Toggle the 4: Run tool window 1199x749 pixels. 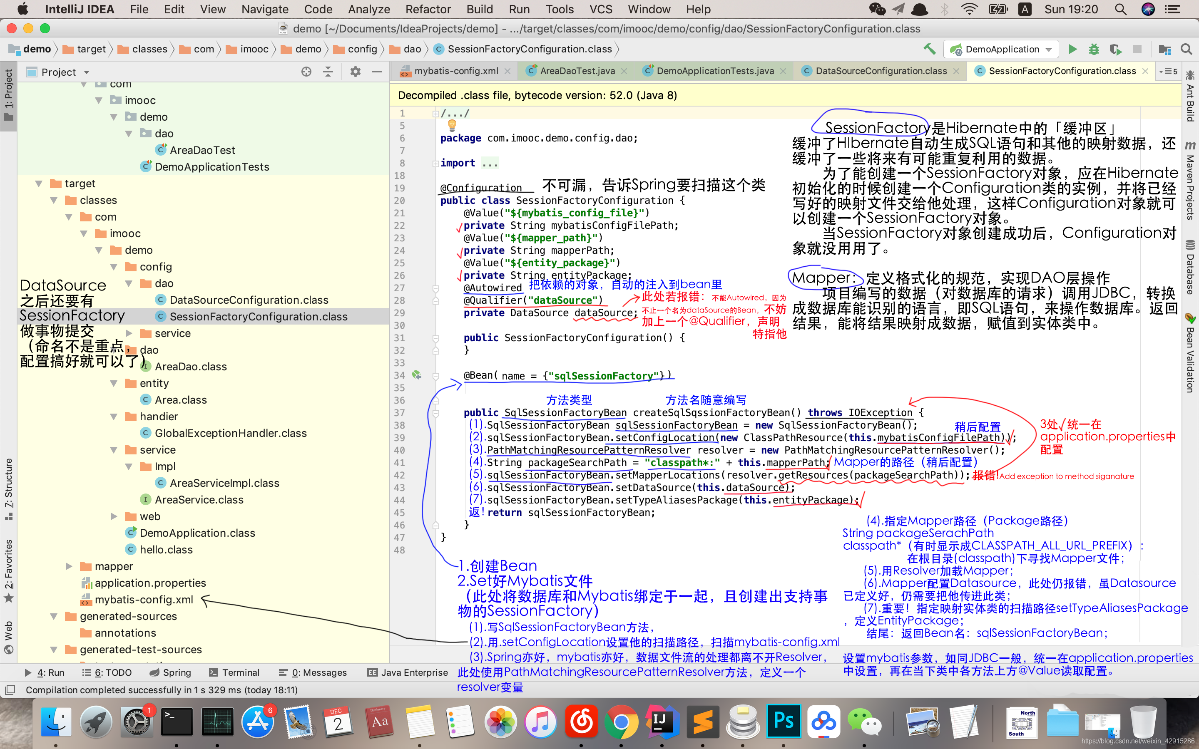coord(45,672)
